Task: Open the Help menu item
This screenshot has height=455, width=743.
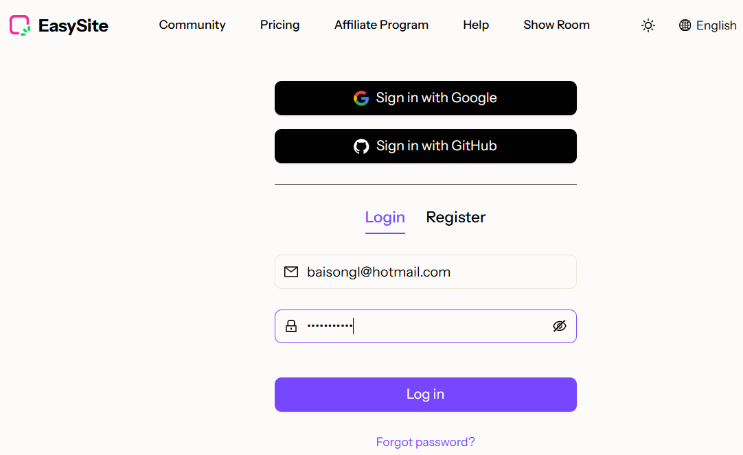Action: pyautogui.click(x=476, y=25)
